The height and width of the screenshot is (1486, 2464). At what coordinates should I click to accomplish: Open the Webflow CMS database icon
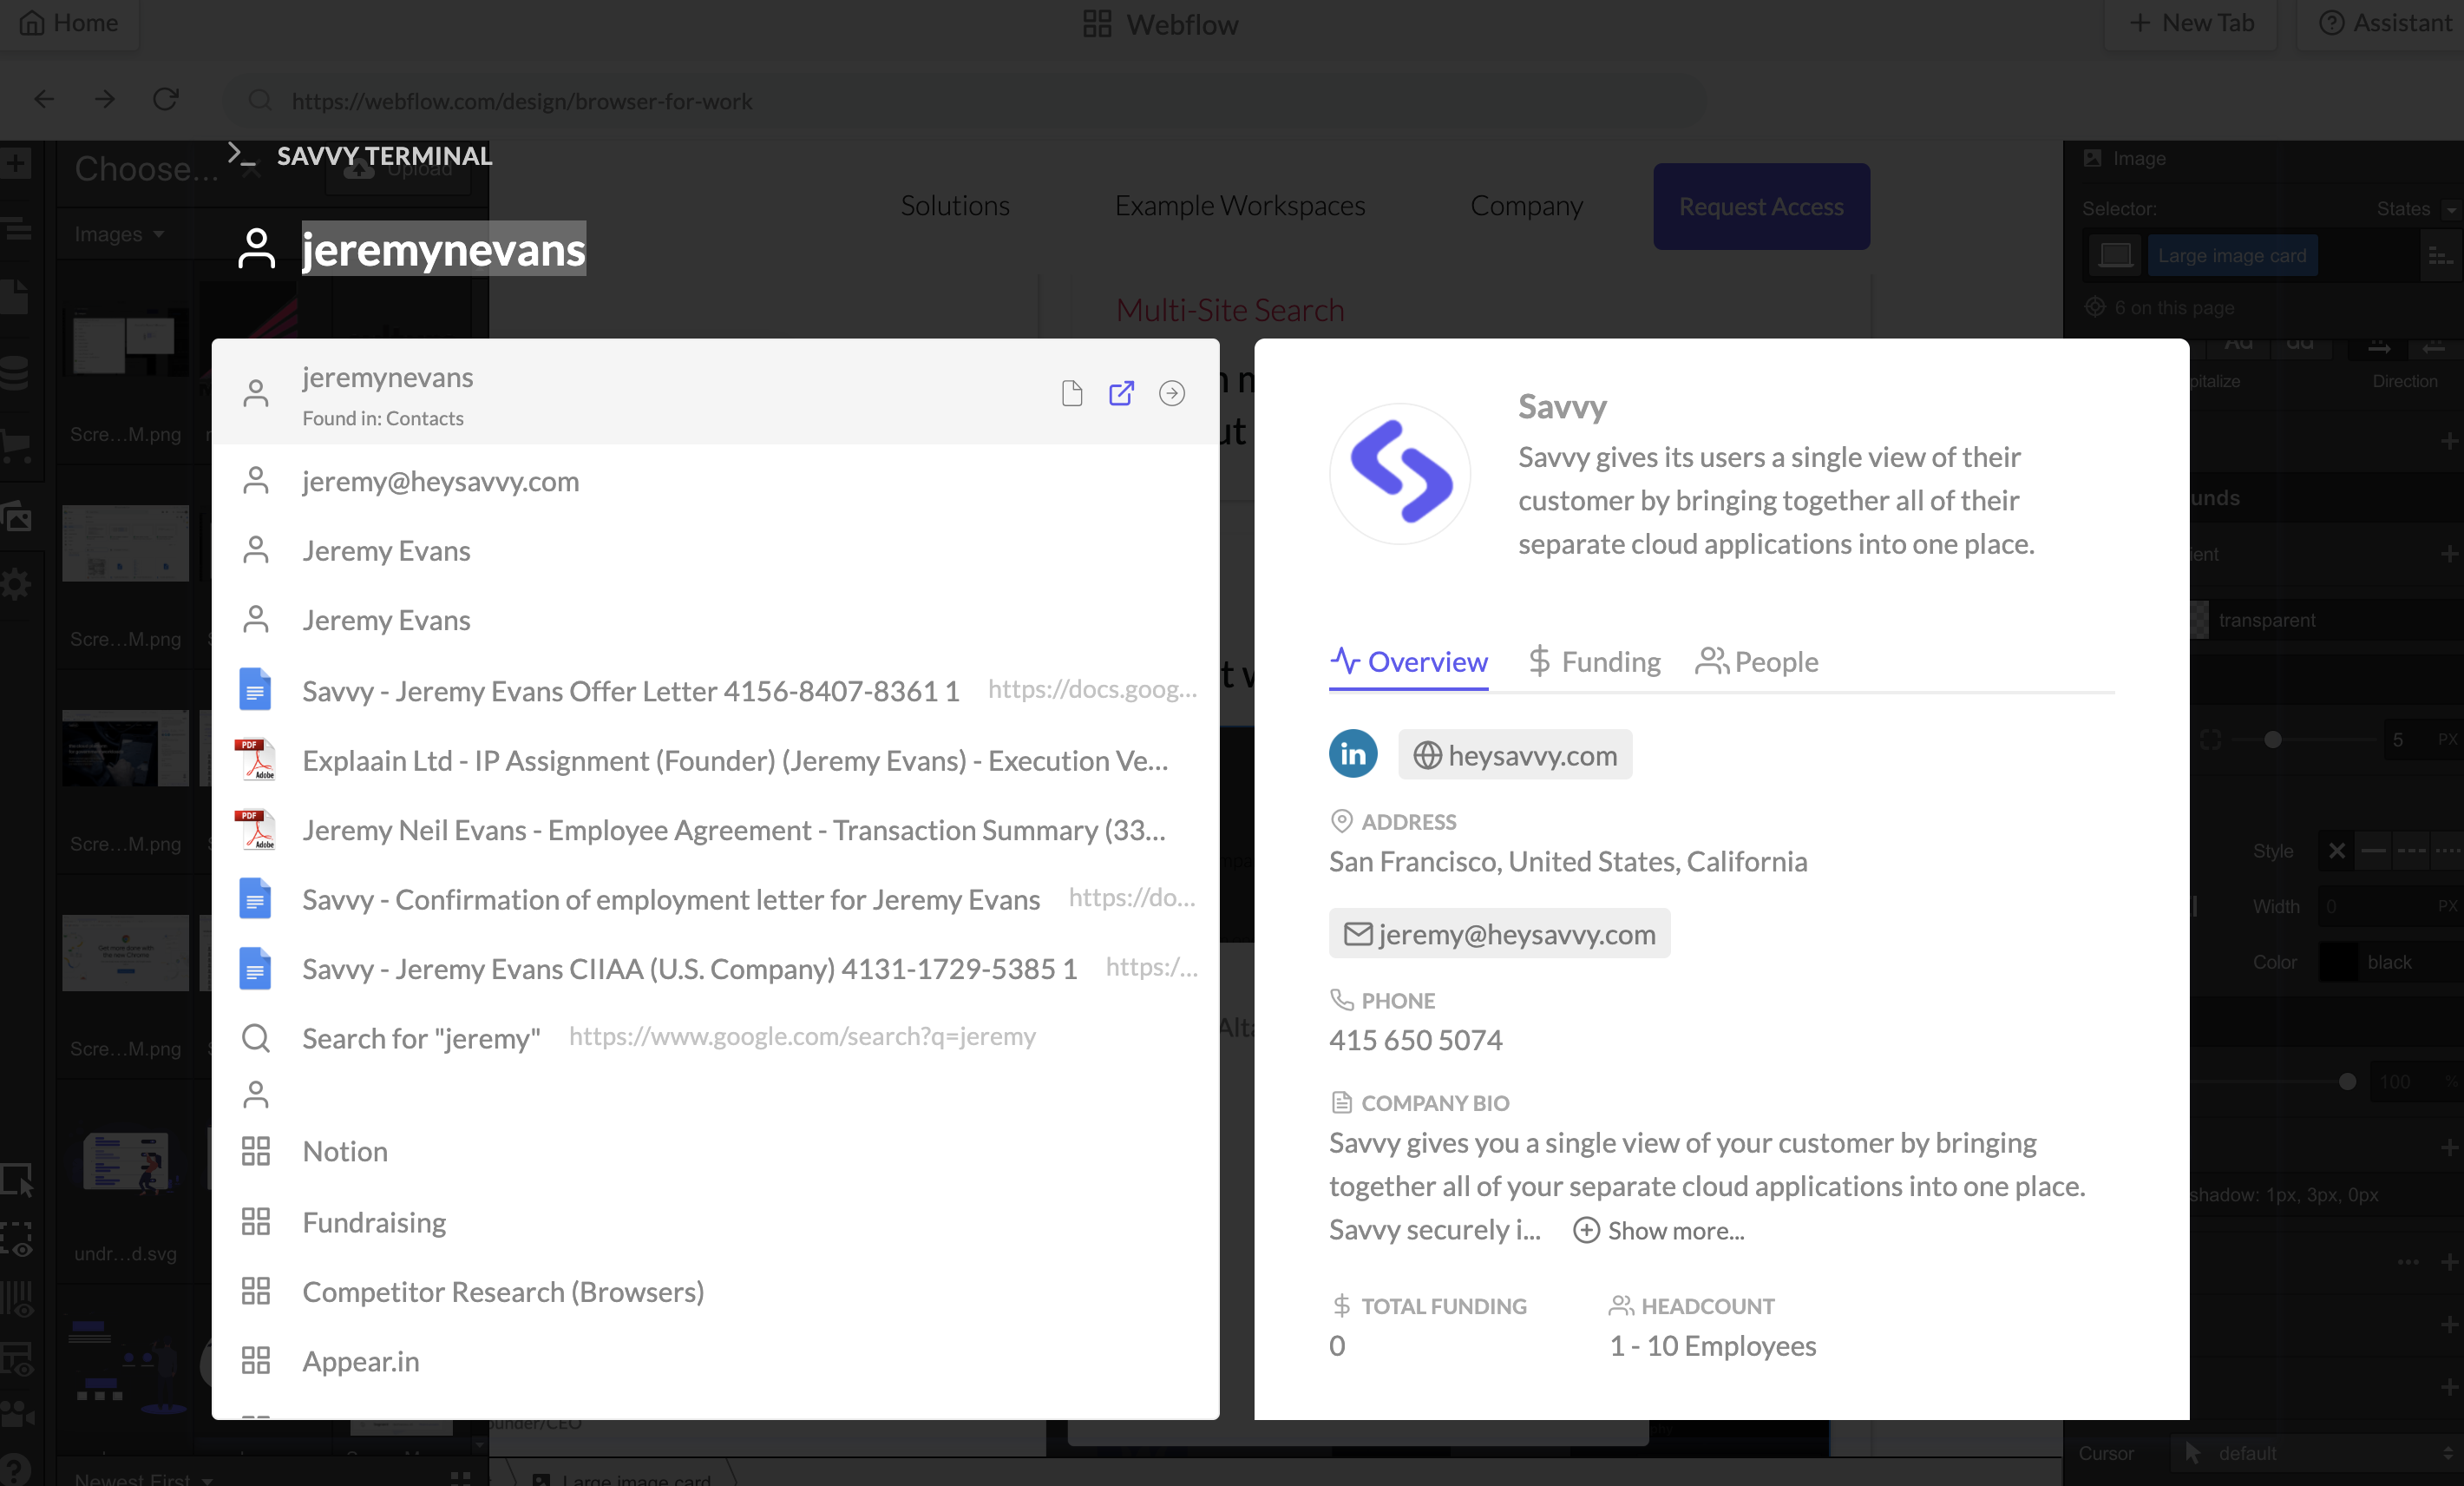[x=16, y=372]
